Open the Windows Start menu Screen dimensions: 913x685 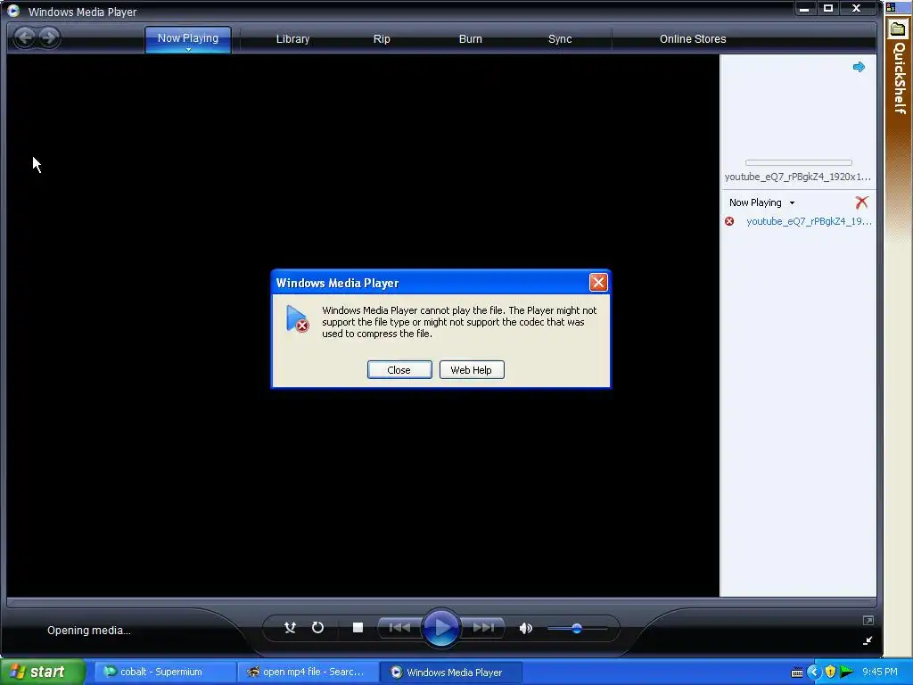pyautogui.click(x=42, y=673)
